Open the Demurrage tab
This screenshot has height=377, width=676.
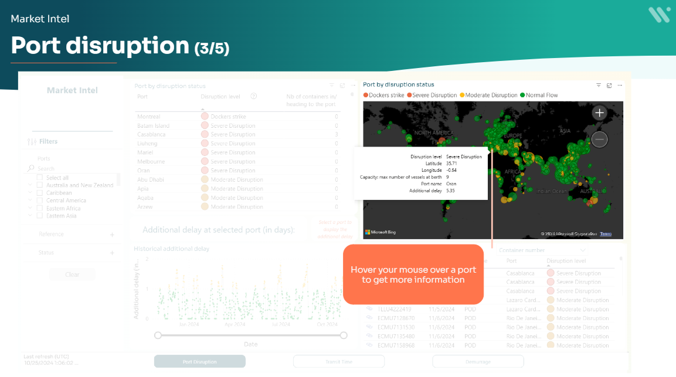(478, 362)
